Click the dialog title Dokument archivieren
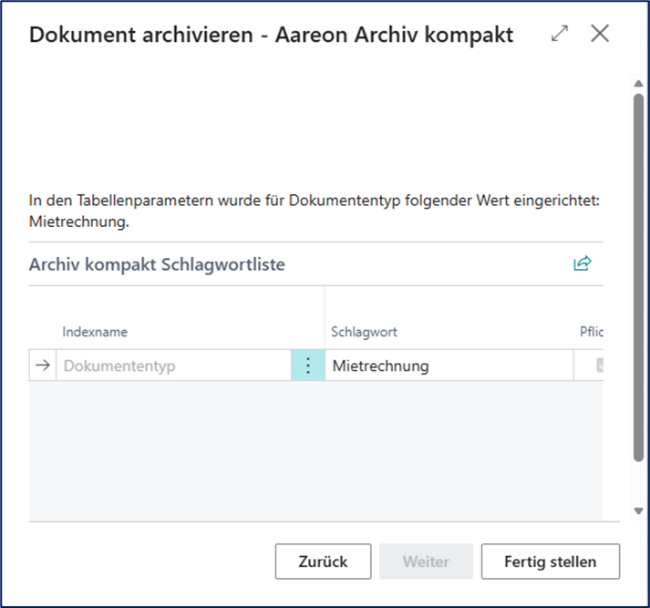Image resolution: width=650 pixels, height=608 pixels. click(x=271, y=35)
